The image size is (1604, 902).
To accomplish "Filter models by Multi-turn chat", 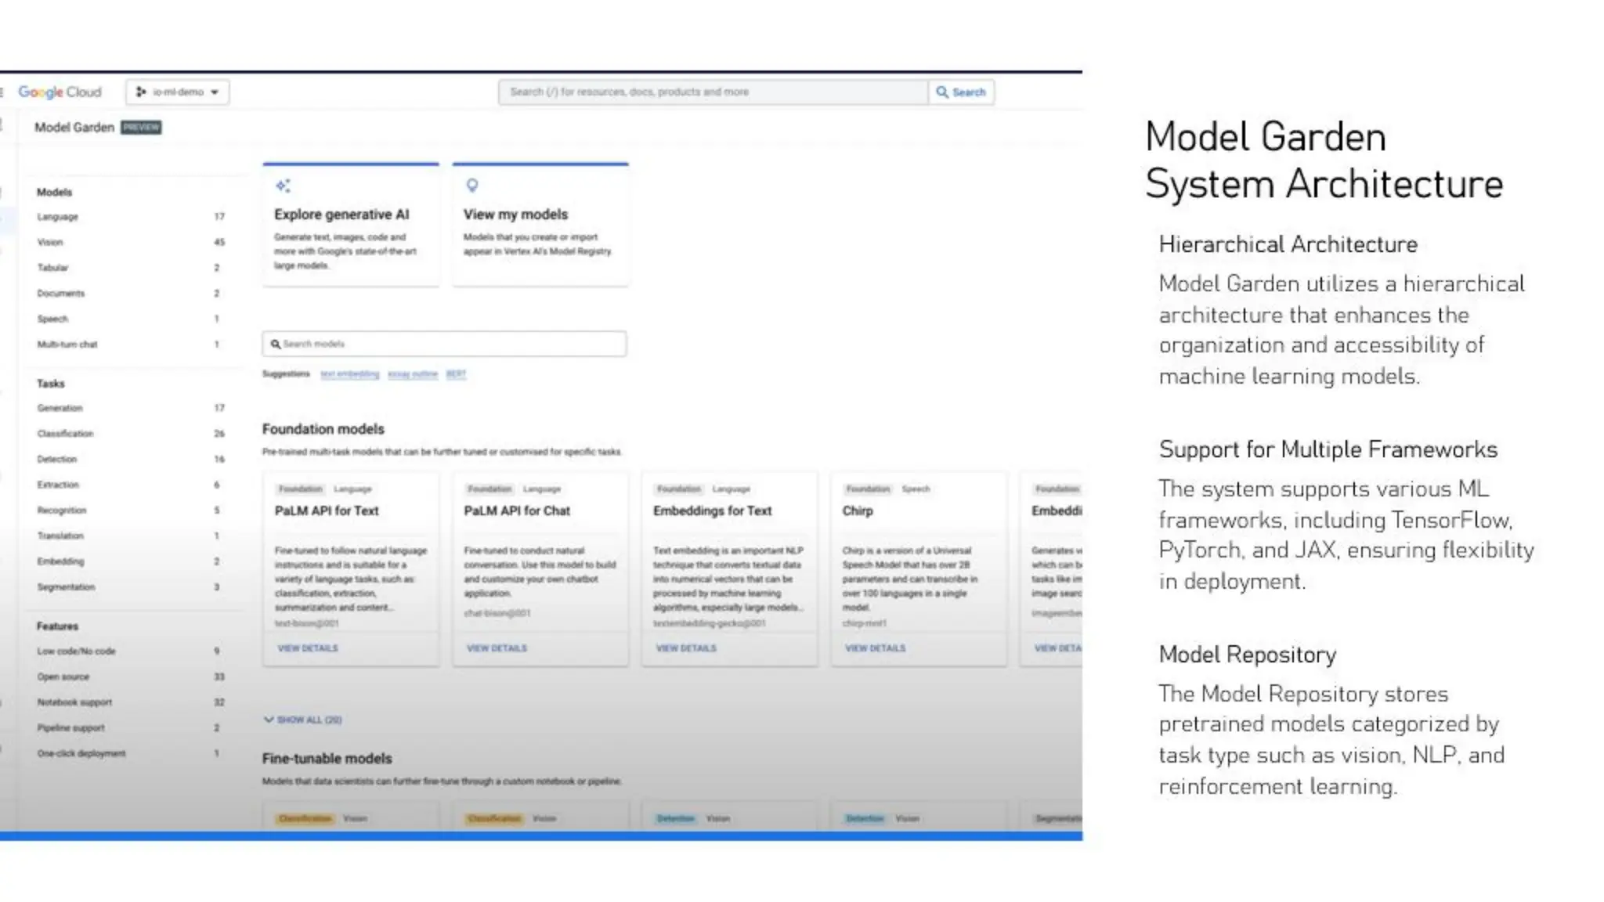I will click(130, 345).
